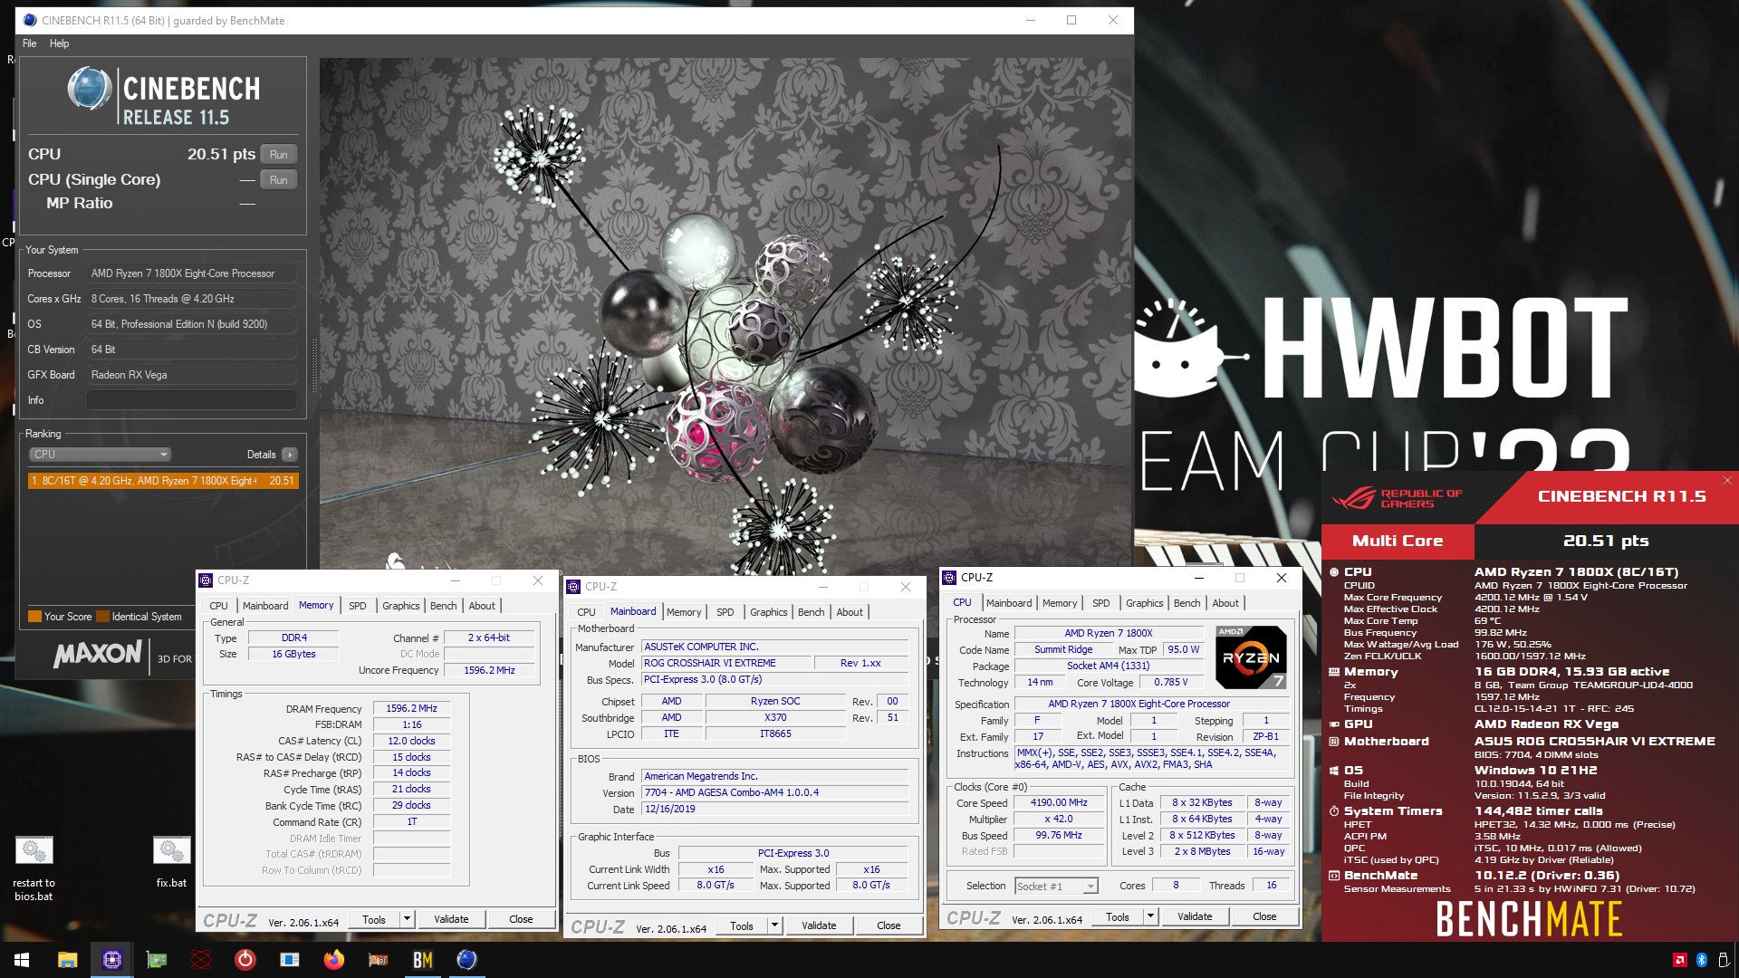
Task: Click the brown 'Identical System' legend swatch
Action: (x=103, y=617)
